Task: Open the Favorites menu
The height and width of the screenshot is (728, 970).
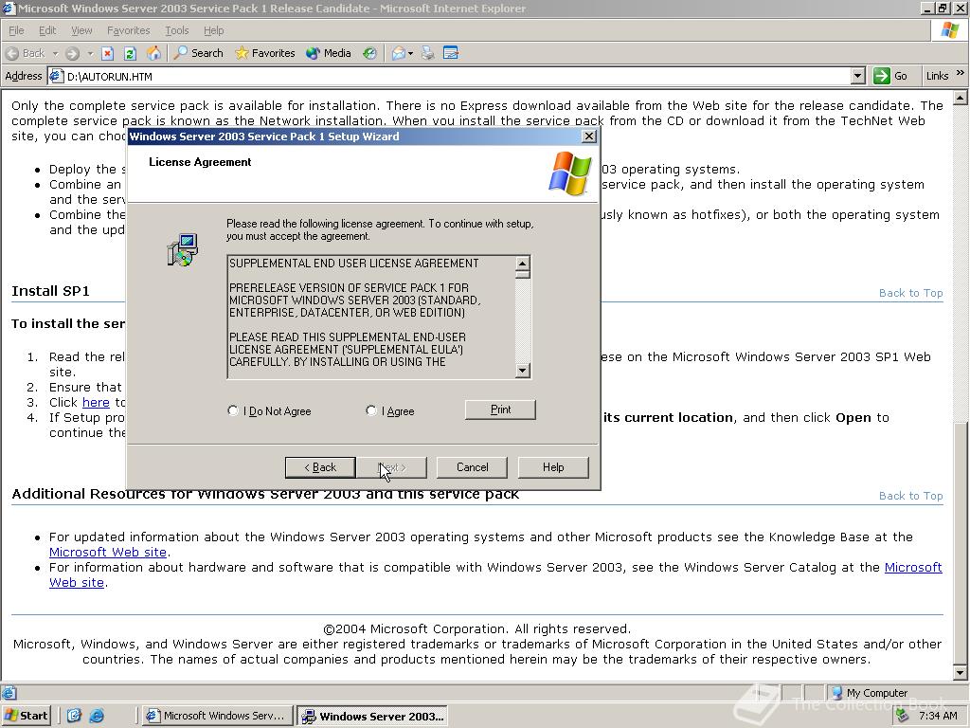Action: tap(128, 30)
